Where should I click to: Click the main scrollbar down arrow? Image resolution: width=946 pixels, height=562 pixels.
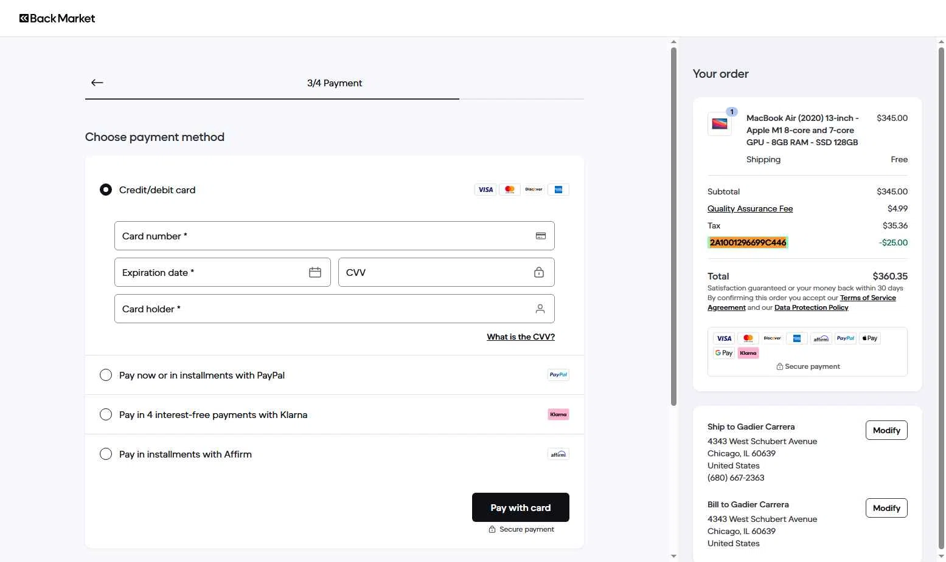click(x=673, y=556)
